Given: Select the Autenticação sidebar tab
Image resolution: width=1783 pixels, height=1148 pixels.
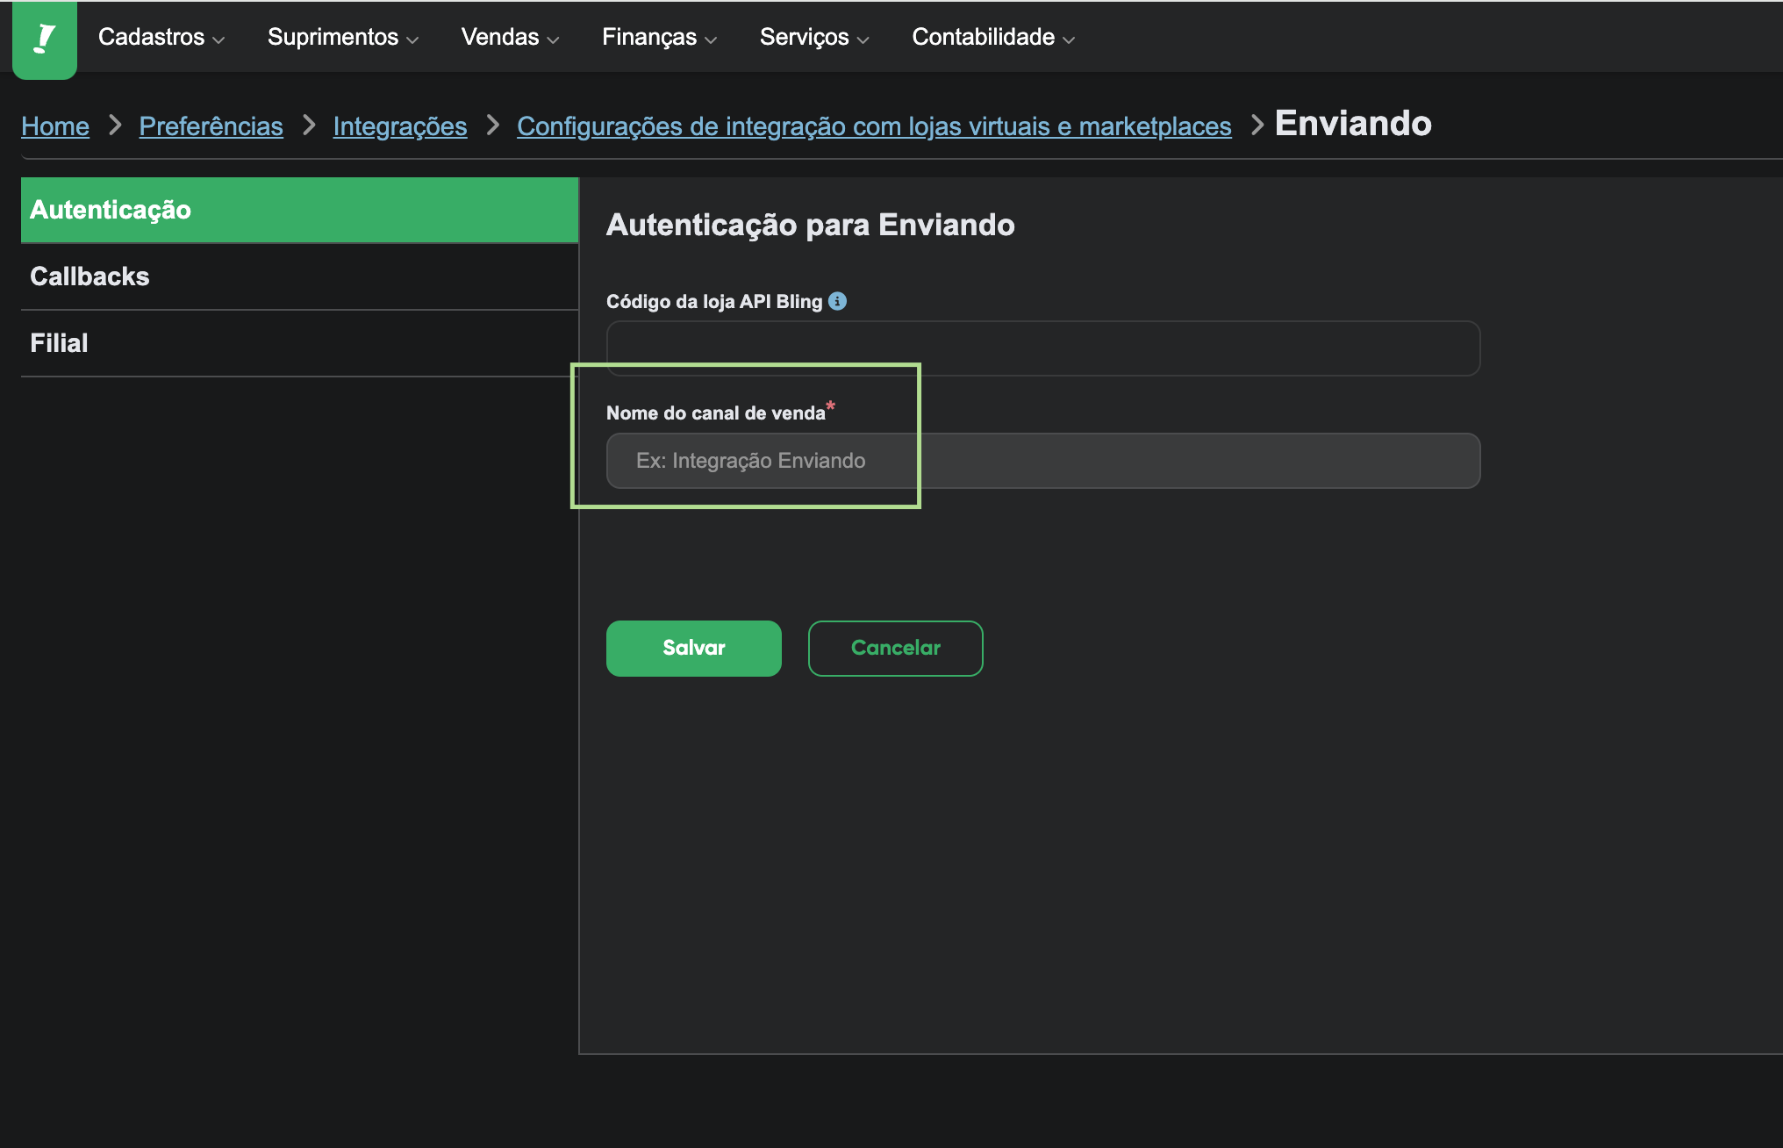Looking at the screenshot, I should [x=300, y=210].
